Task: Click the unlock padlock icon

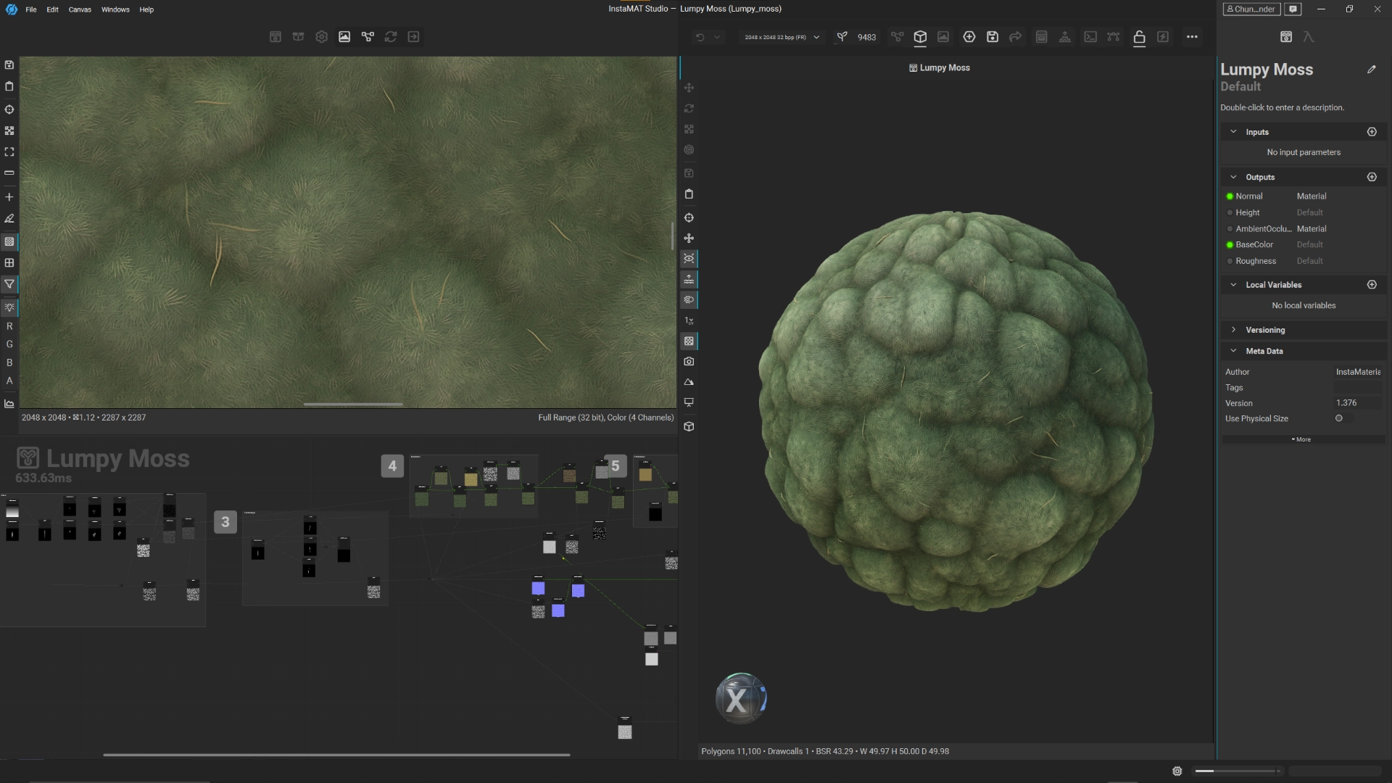Action: click(x=1139, y=38)
